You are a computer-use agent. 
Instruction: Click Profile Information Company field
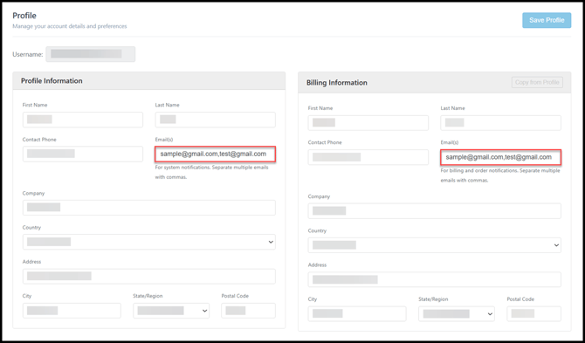tap(149, 208)
